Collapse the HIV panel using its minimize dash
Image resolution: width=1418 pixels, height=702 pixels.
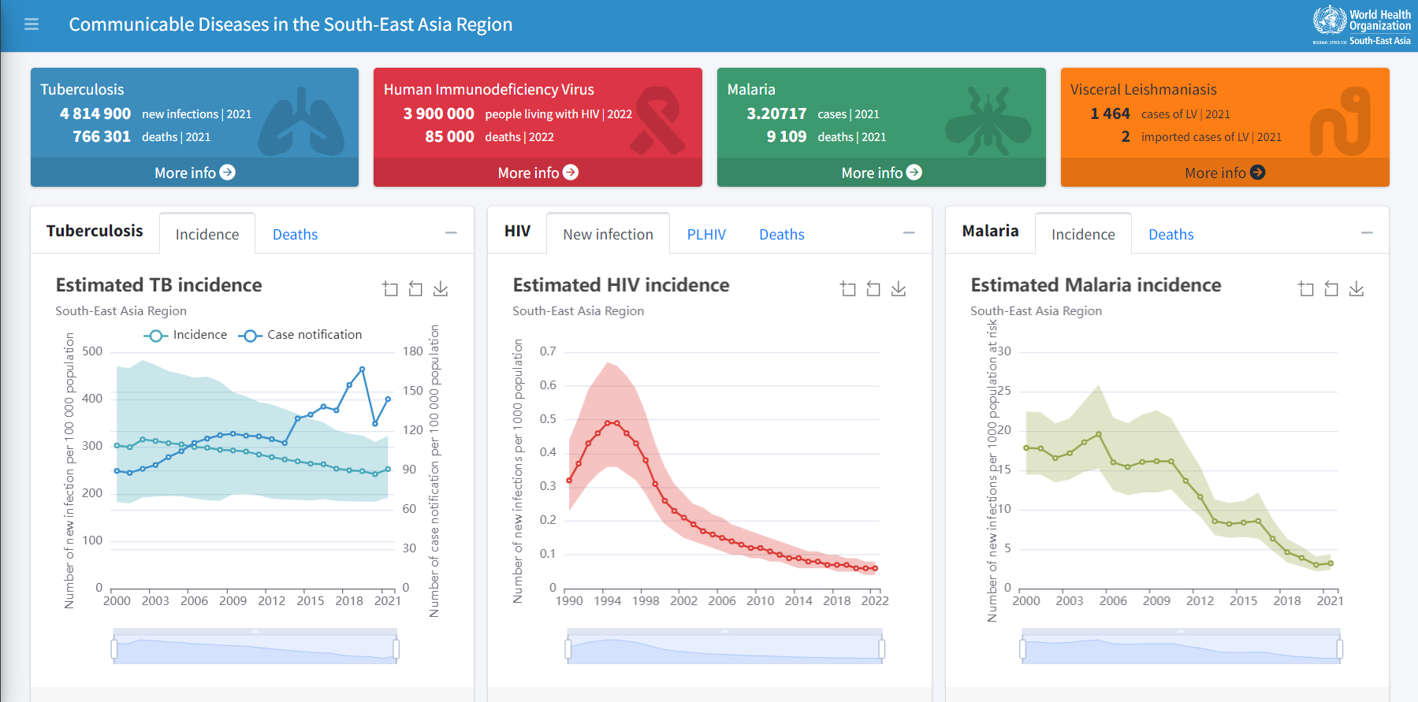coord(909,232)
